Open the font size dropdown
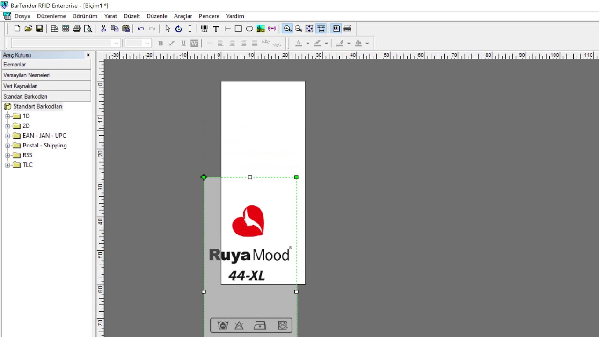This screenshot has width=599, height=337. coord(146,43)
